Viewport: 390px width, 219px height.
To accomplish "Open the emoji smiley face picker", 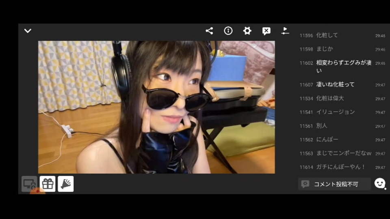I will (380, 183).
